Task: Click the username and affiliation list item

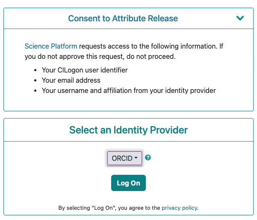Action: pyautogui.click(x=129, y=90)
